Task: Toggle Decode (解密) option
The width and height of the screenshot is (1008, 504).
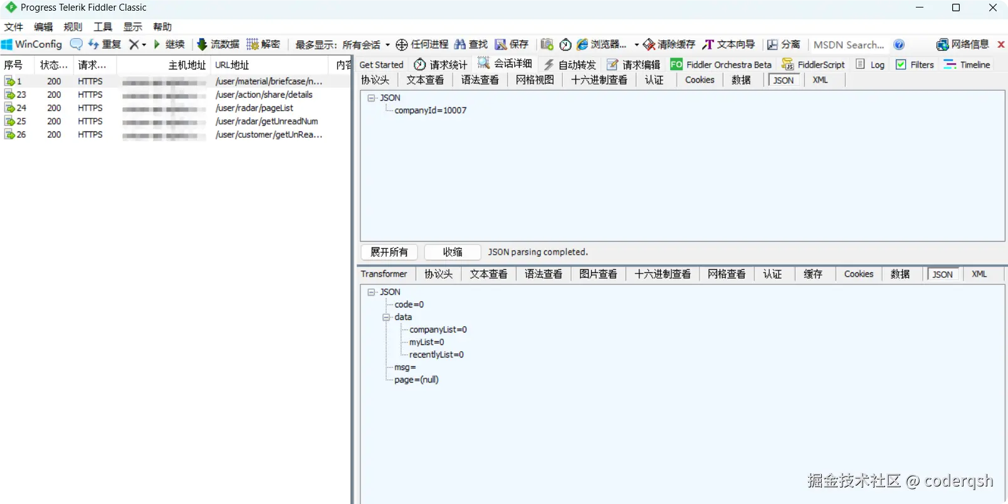Action: [263, 44]
